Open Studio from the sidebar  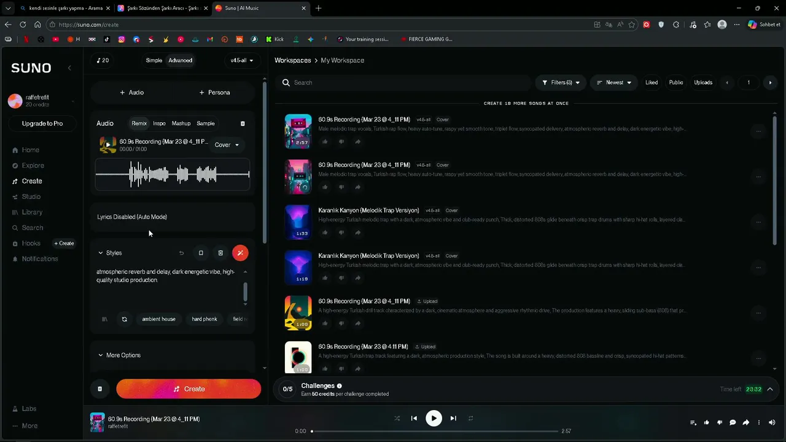[x=26, y=196]
